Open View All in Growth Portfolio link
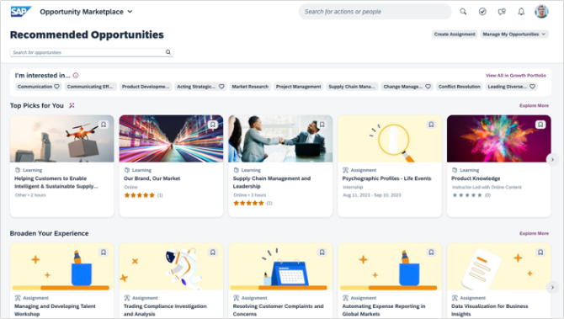Screen dimensions: 564x319 pos(516,76)
